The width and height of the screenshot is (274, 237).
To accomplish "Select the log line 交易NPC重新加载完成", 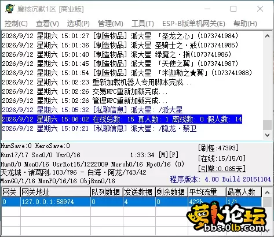I will coord(85,91).
